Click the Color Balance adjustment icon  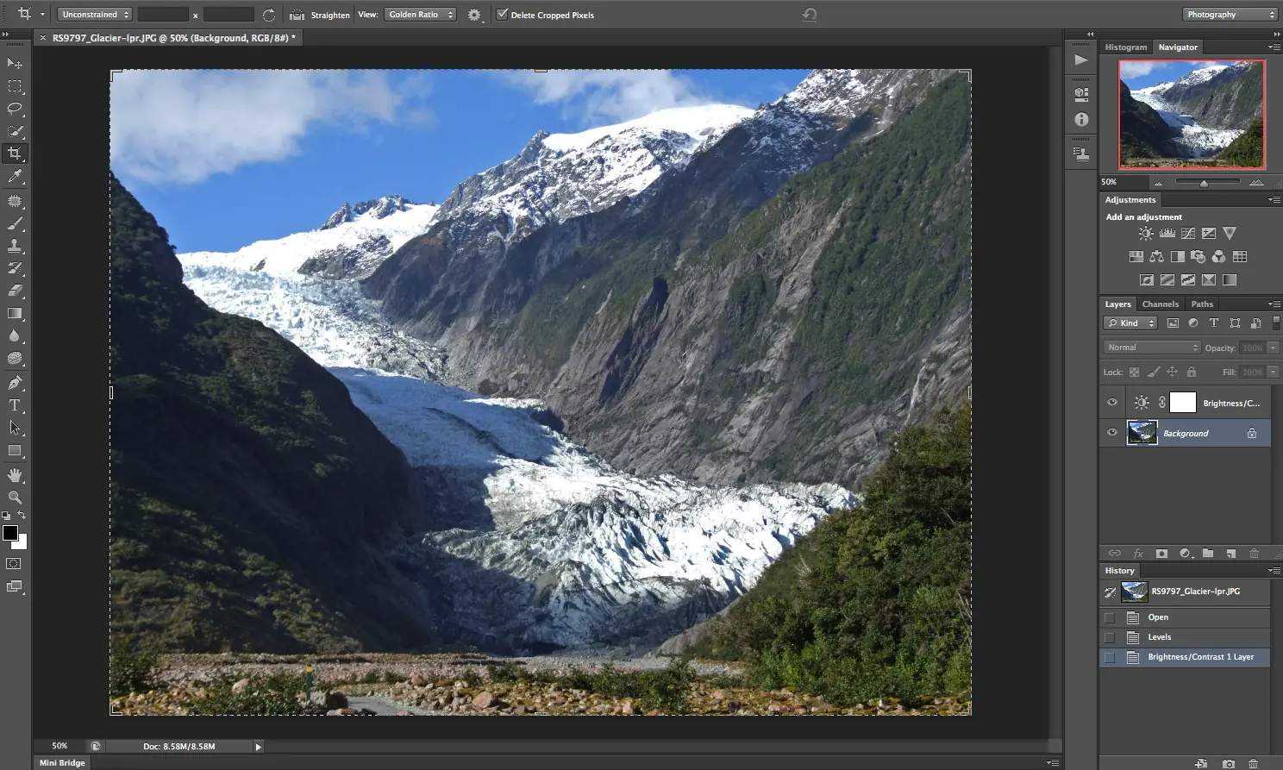pos(1157,257)
